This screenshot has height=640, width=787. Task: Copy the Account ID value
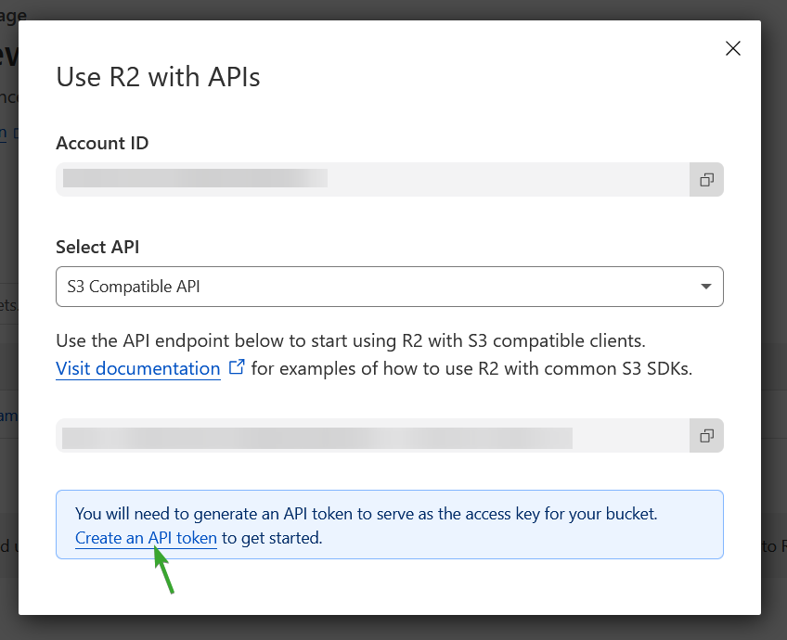click(706, 180)
